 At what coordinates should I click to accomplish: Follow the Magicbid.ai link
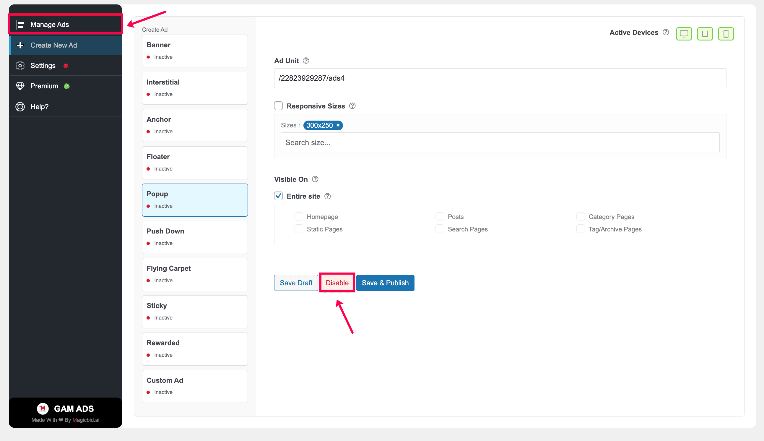pyautogui.click(x=86, y=420)
